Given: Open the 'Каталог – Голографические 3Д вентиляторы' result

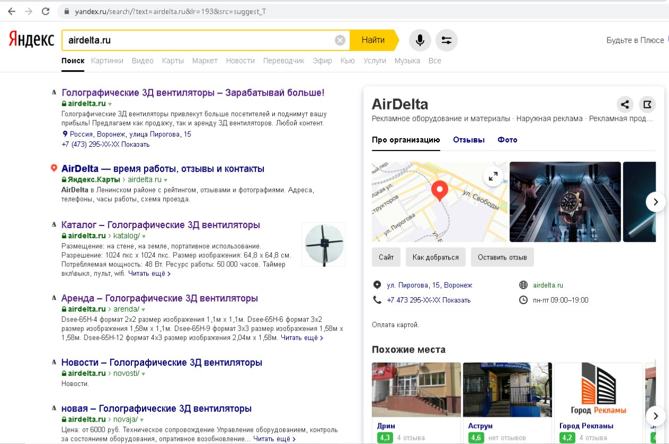Looking at the screenshot, I should pyautogui.click(x=161, y=225).
